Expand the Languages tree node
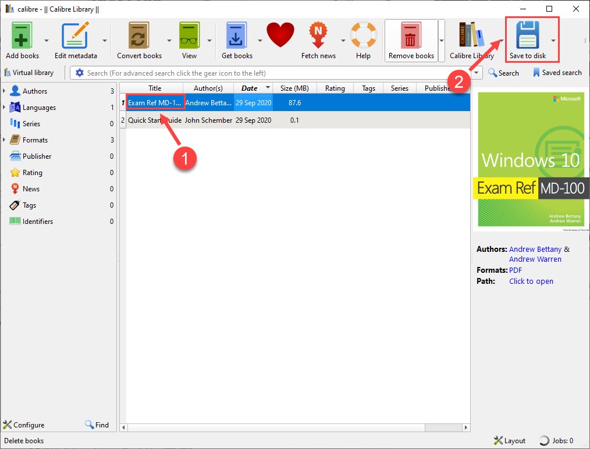Screen dimensions: 590x449 (x=3, y=107)
